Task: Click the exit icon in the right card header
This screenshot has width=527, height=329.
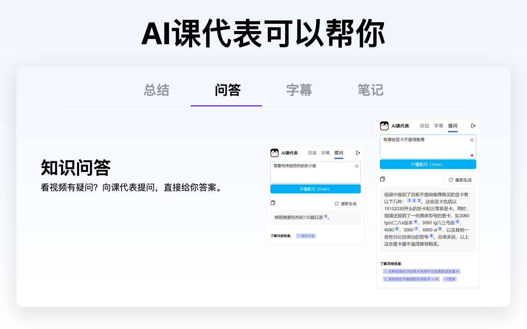Action: pyautogui.click(x=474, y=126)
